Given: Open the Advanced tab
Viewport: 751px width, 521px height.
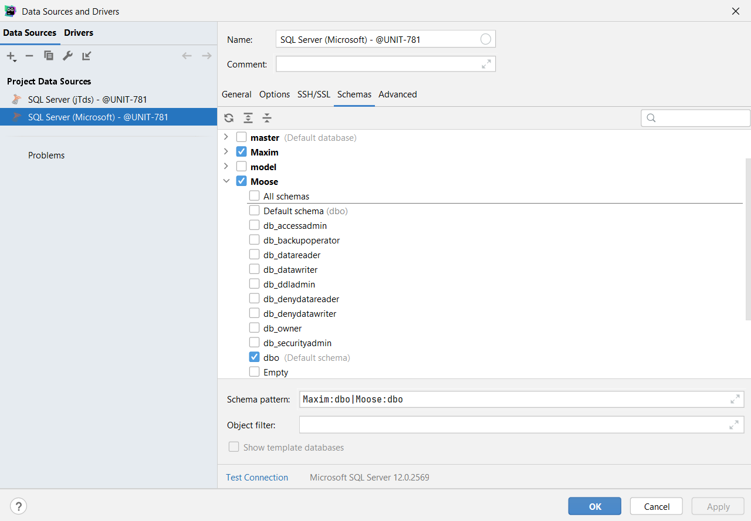Looking at the screenshot, I should click(398, 94).
